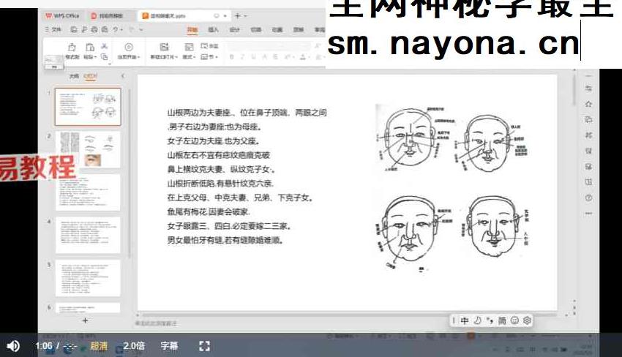Undo the last action

tap(116, 29)
